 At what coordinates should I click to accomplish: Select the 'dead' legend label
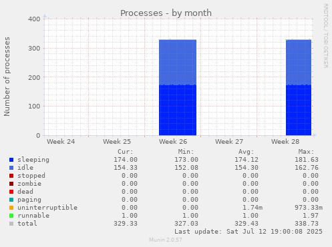pos(25,192)
